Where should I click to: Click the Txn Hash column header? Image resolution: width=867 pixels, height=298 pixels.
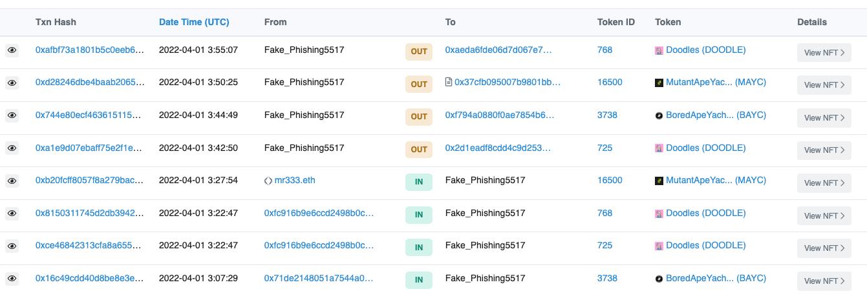(x=56, y=22)
